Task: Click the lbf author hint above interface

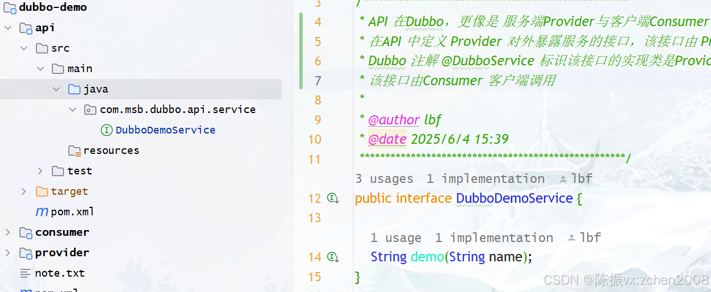Action: click(582, 179)
